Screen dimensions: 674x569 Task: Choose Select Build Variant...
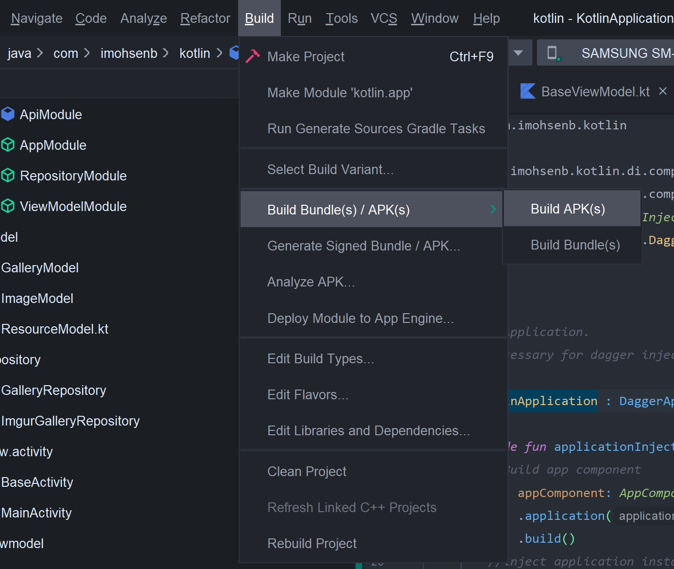pyautogui.click(x=373, y=169)
